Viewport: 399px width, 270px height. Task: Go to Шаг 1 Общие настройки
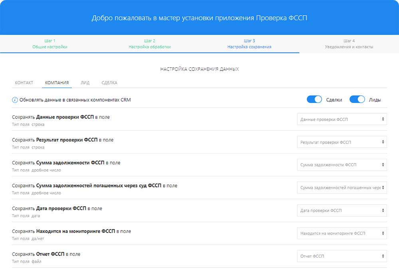[50, 44]
